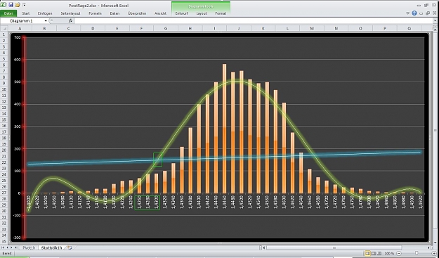Click the Name Box showing Diagramm 1
This screenshot has width=439, height=258.
(22, 21)
